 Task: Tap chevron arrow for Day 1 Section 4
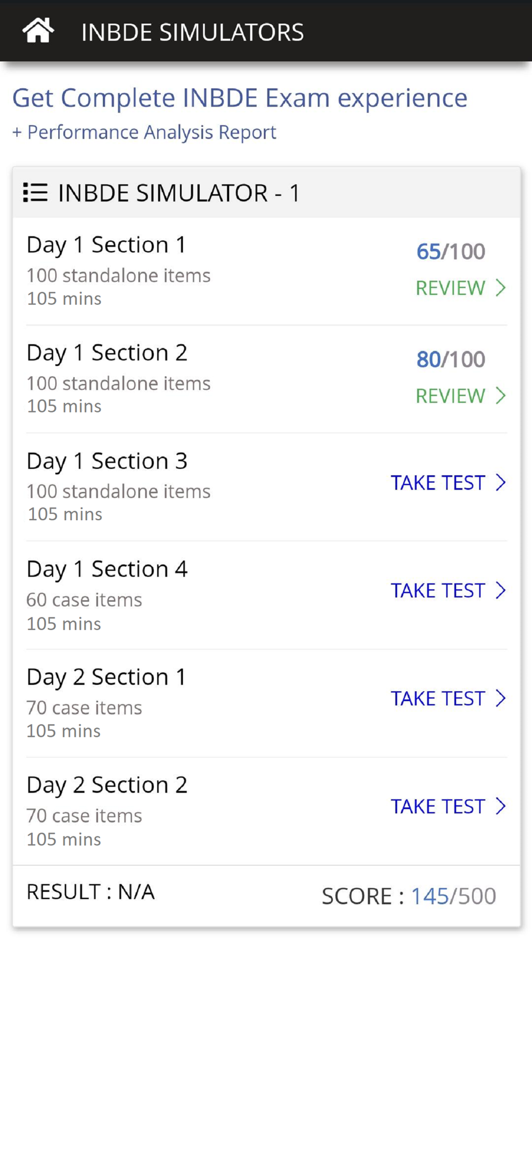point(500,590)
